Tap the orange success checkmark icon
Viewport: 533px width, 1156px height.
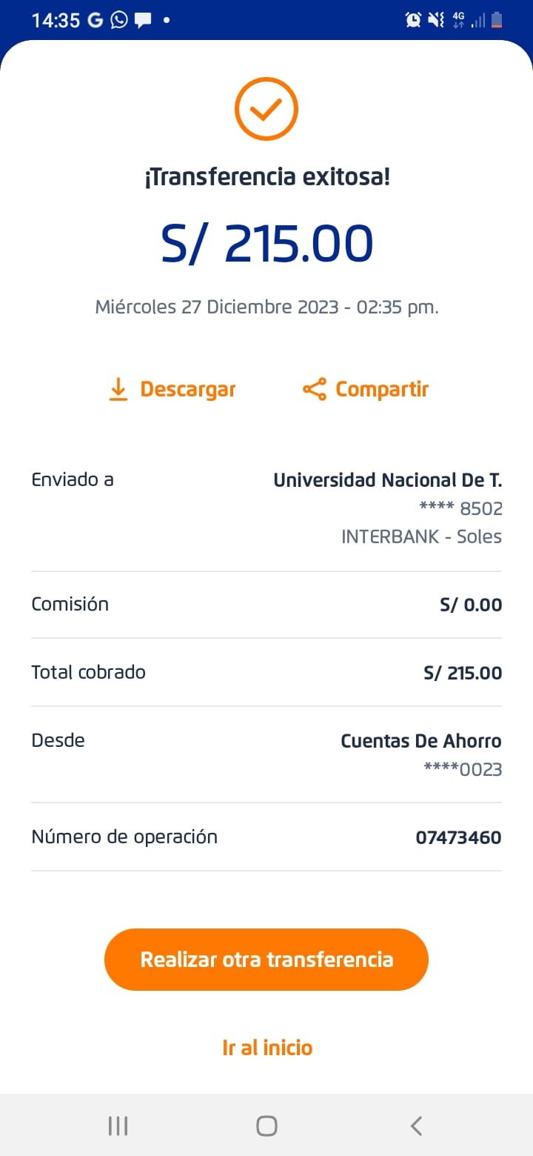tap(266, 109)
